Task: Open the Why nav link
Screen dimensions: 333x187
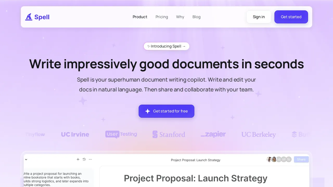Action: pos(180,17)
